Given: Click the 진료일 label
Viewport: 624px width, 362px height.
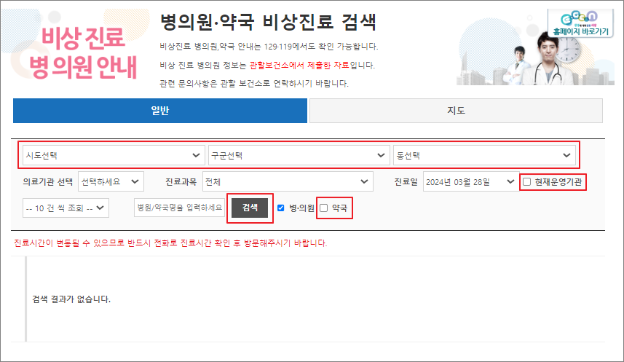Looking at the screenshot, I should coord(406,181).
